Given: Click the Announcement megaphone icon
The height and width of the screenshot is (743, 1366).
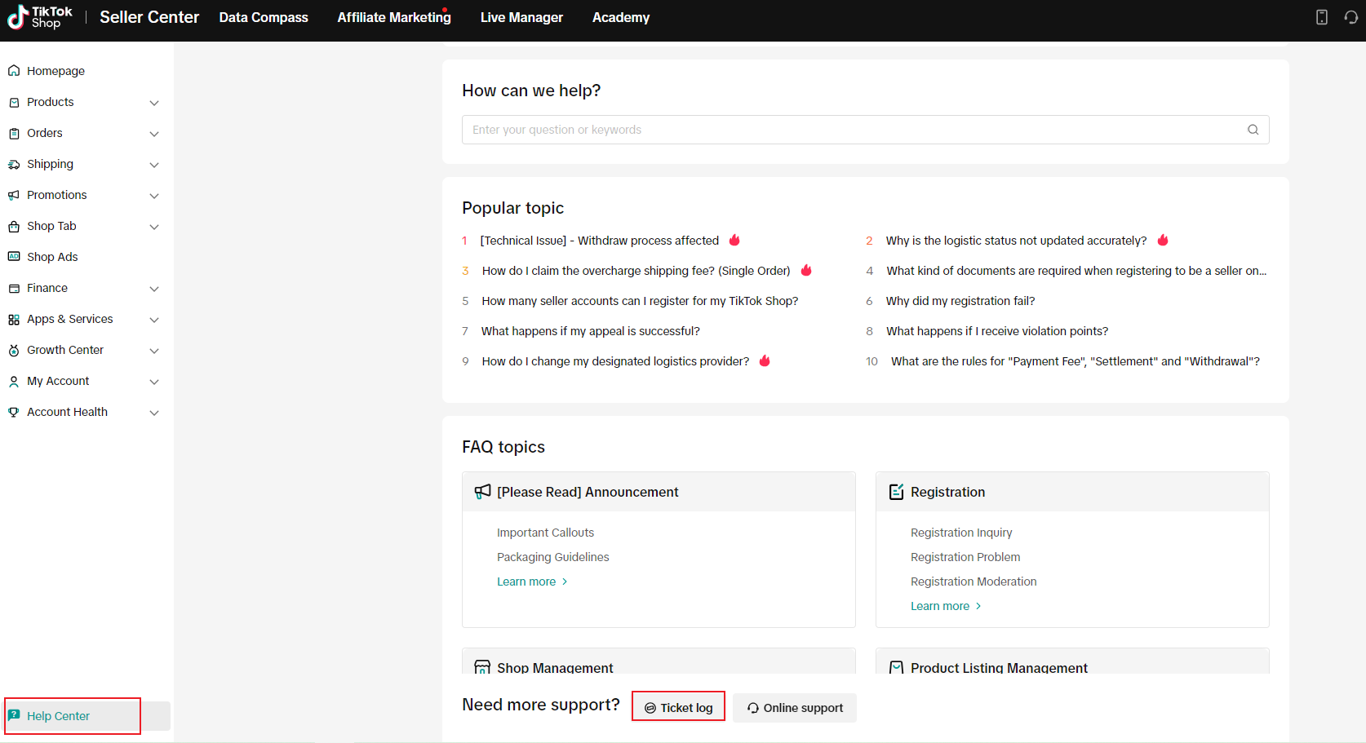Looking at the screenshot, I should click(x=482, y=491).
